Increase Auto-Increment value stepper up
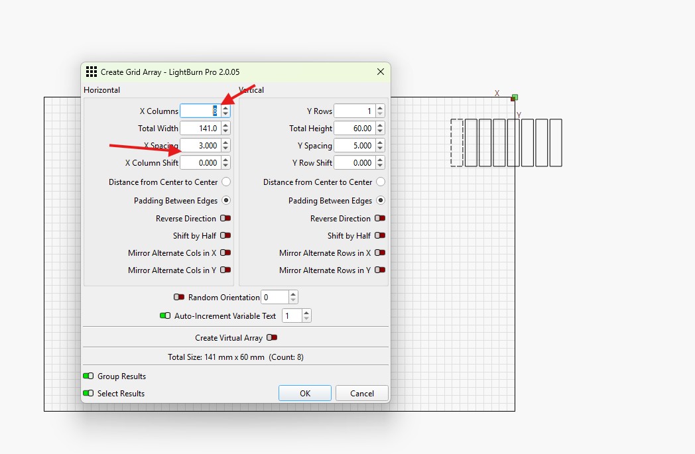695x454 pixels. (x=306, y=313)
